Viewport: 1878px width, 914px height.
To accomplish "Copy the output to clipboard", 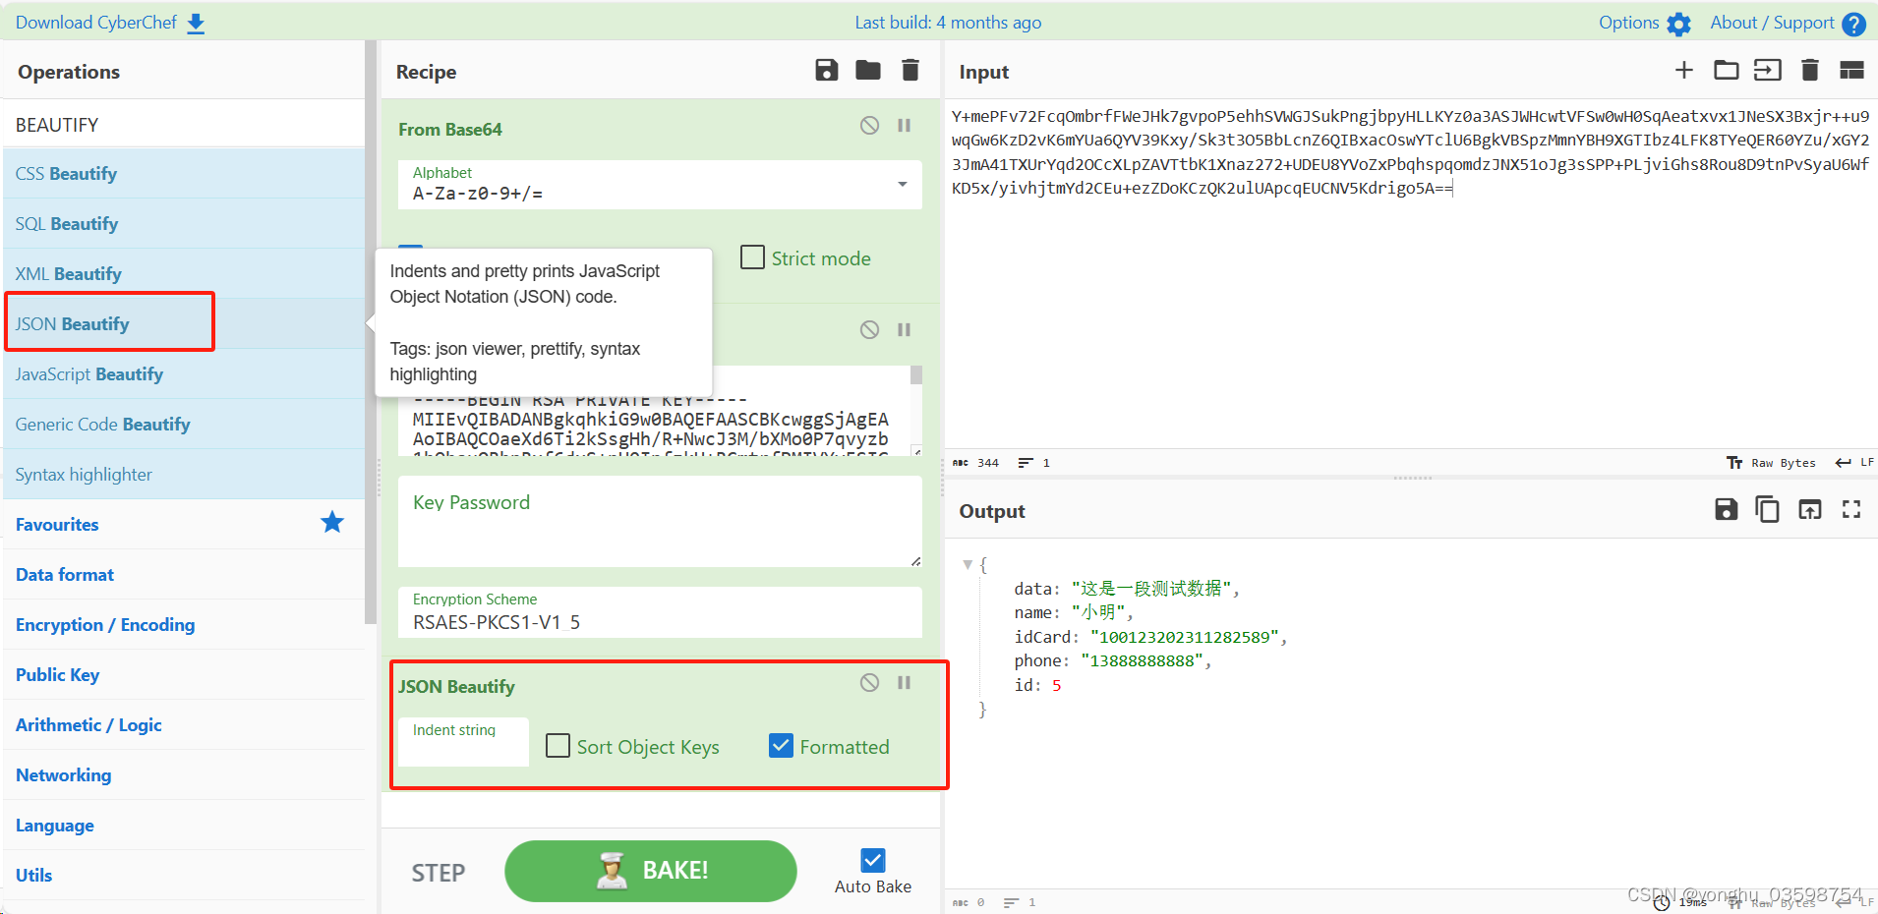I will tap(1767, 509).
